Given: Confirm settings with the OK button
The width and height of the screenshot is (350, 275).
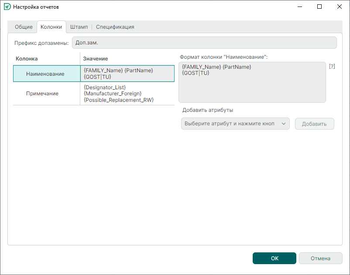Looking at the screenshot, I should point(274,258).
